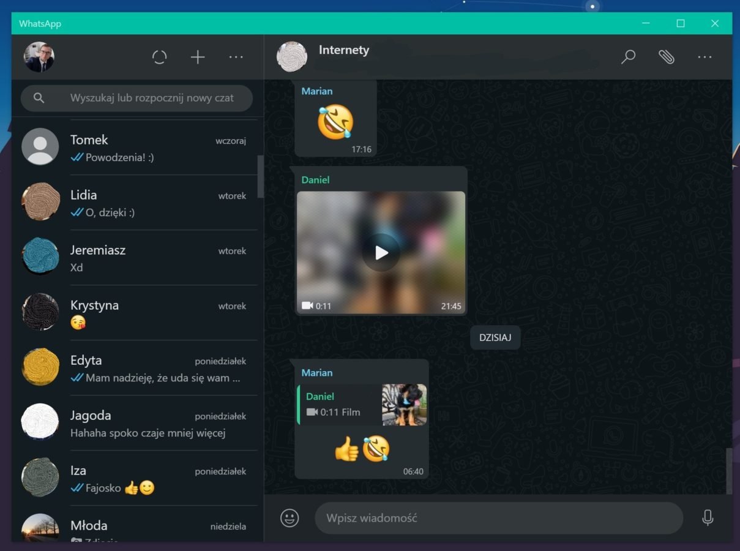Click 'Hahaha spoko czaje mniej więcej' preview
This screenshot has width=740, height=551.
(148, 433)
